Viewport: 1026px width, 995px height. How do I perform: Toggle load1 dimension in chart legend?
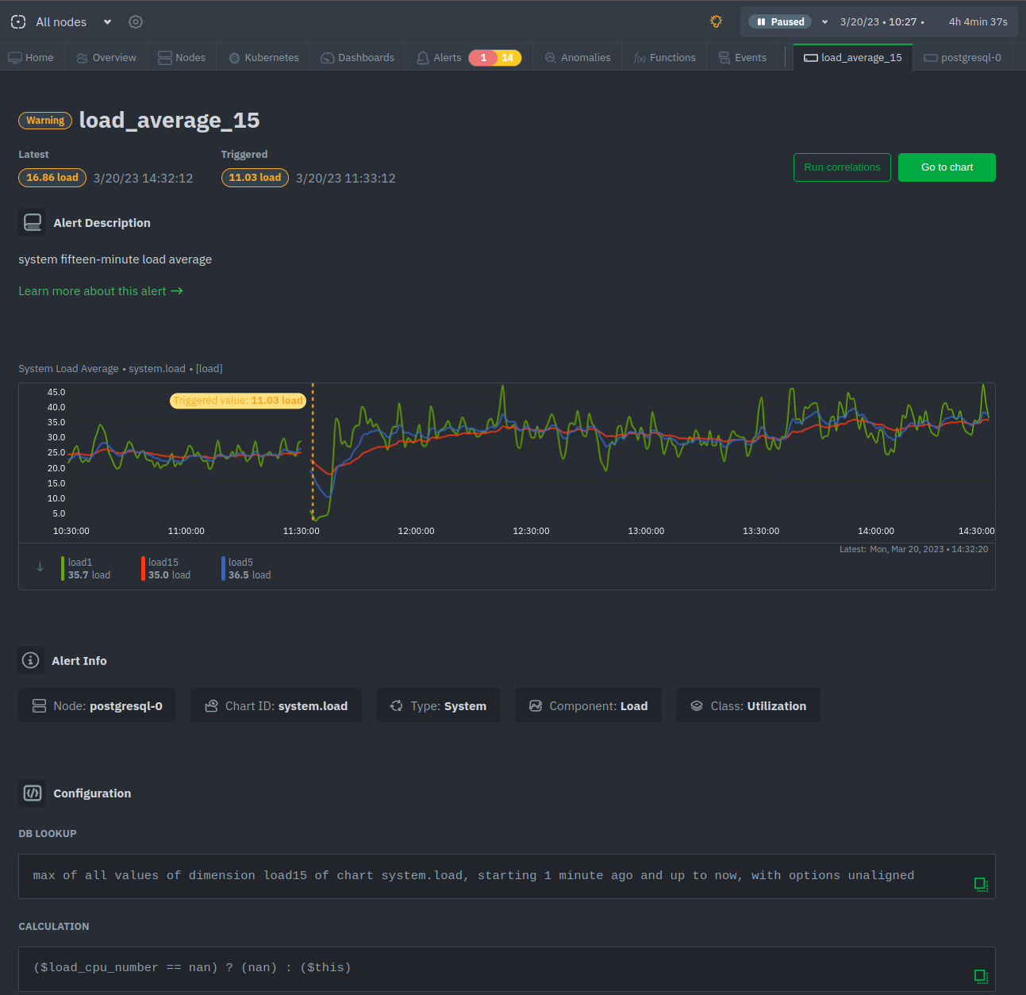89,568
